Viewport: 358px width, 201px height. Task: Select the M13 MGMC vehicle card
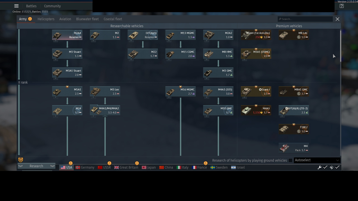pyautogui.click(x=181, y=35)
